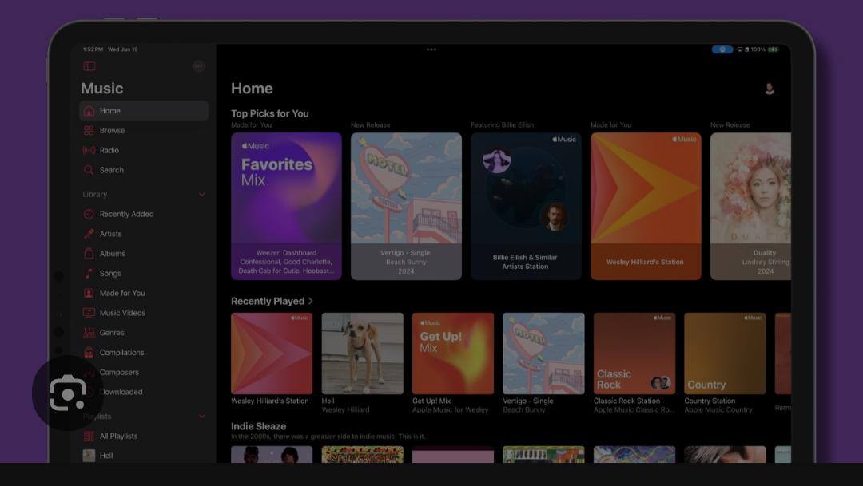Viewport: 863px width, 486px height.
Task: Expand the Recently Played section arrow
Action: pyautogui.click(x=311, y=302)
